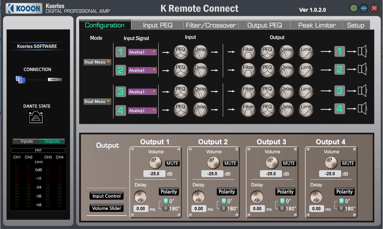
Task: Click the Output 1 delay ms value field
Action: click(141, 209)
